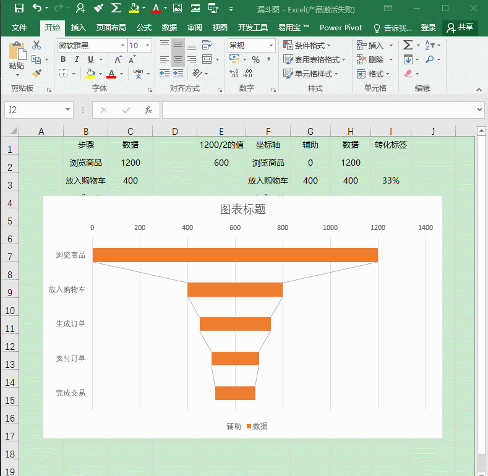Apply yellow fill color in quick access toolbar
The image size is (488, 476).
tap(134, 8)
